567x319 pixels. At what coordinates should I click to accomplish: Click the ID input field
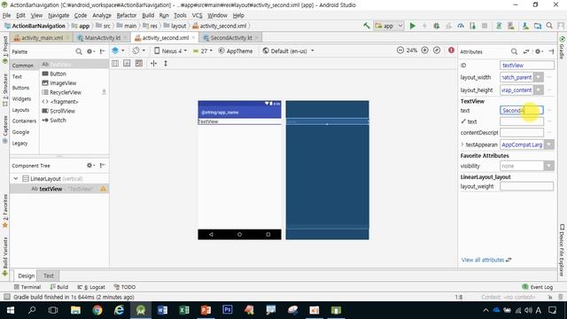click(x=527, y=65)
